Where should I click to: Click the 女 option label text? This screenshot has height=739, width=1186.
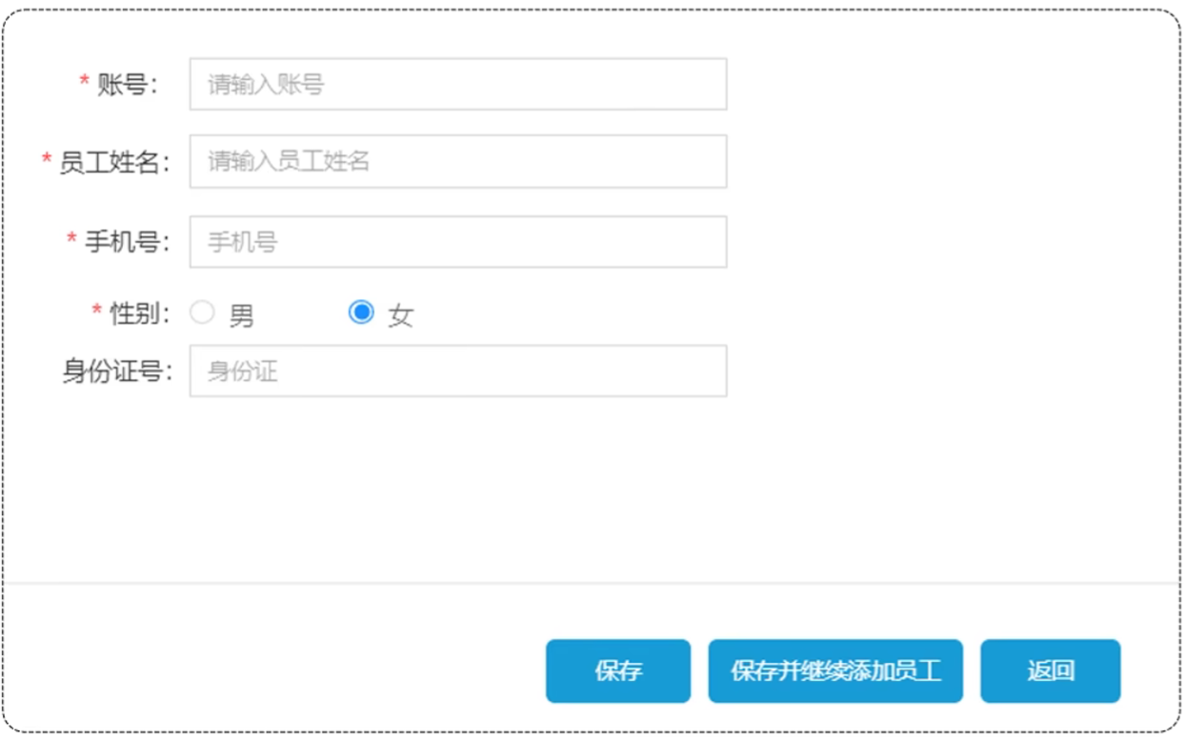pos(401,315)
